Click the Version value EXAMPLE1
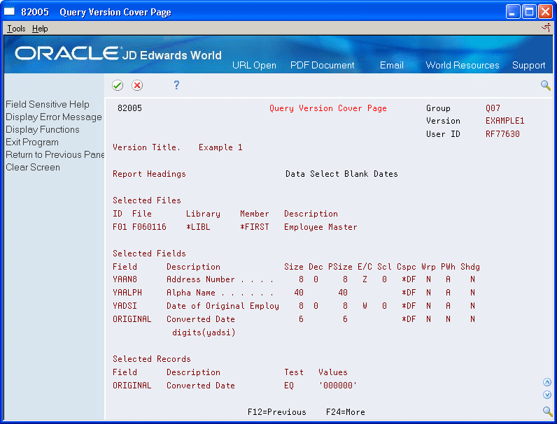 point(505,121)
